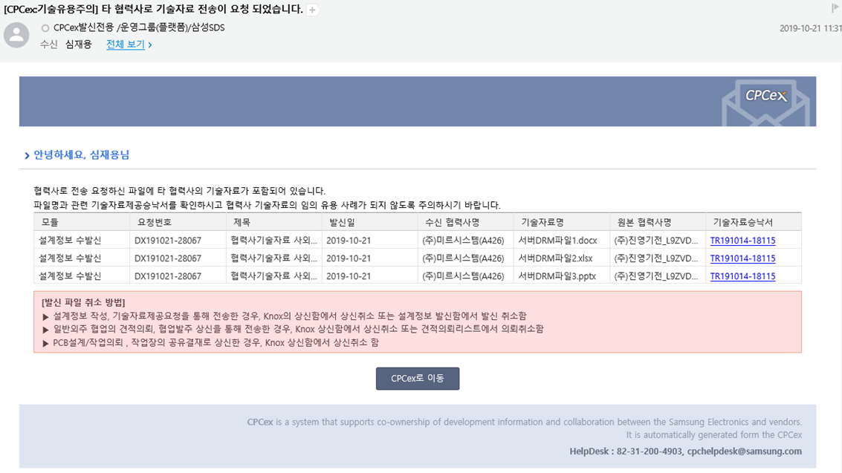Open TR191014-18115 link for 서버DRM파일1.docx row
The image size is (842, 473).
[x=742, y=241]
